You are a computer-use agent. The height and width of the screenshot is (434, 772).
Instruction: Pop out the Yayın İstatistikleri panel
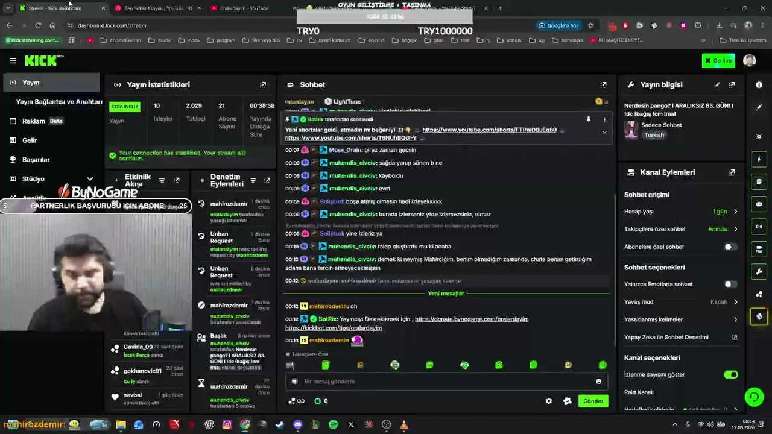263,85
